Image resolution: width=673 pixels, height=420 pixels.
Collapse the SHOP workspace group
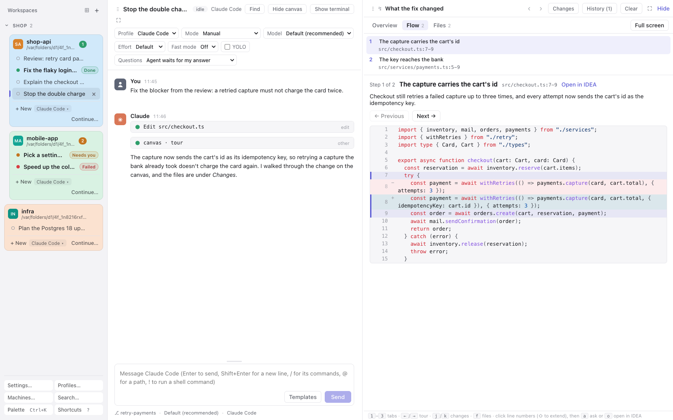[x=7, y=26]
